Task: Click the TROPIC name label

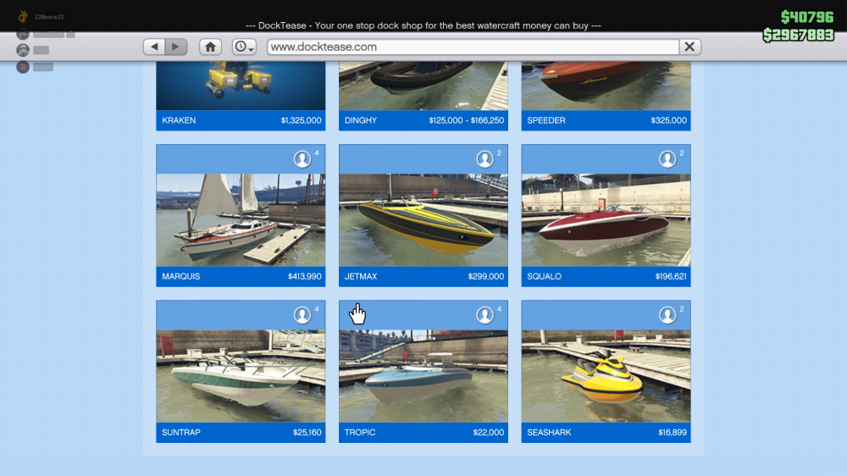Action: point(360,433)
